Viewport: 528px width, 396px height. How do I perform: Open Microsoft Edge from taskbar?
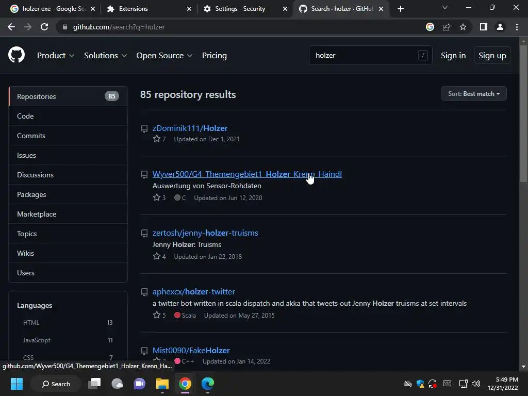207,384
